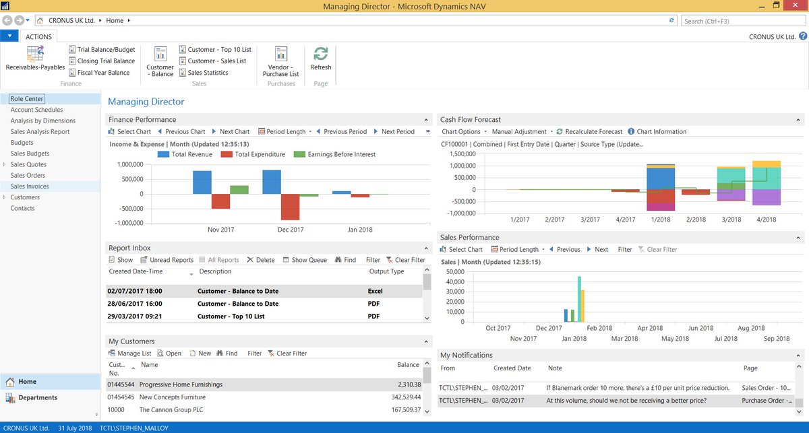The width and height of the screenshot is (809, 433).
Task: Click New in My Customers toolbar
Action: [x=200, y=353]
